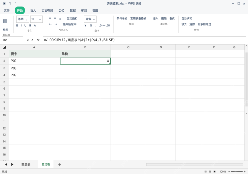The width and height of the screenshot is (248, 174).
Task: Apply thousands separator comma style
Action: pyautogui.click(x=95, y=26)
